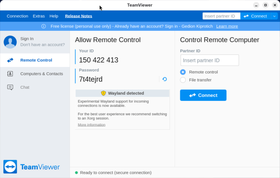The height and width of the screenshot is (178, 280).
Task: Click the Wayland detected warning icon
Action: (x=103, y=93)
